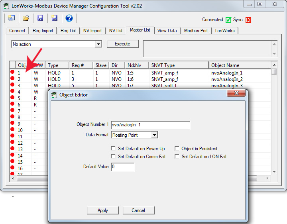Click the Save floppy disk icon
Viewport: 287px width, 224px height.
[x=40, y=18]
